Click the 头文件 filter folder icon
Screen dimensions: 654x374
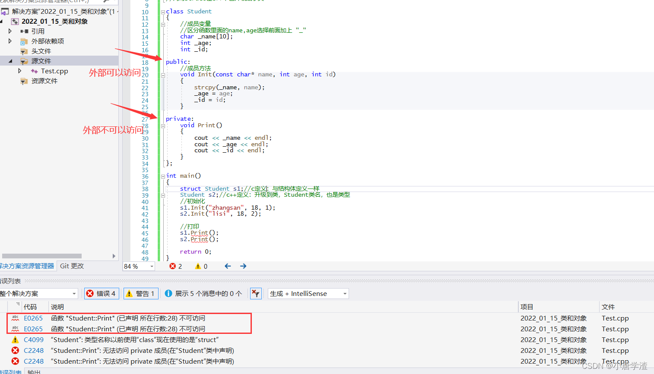[25, 51]
